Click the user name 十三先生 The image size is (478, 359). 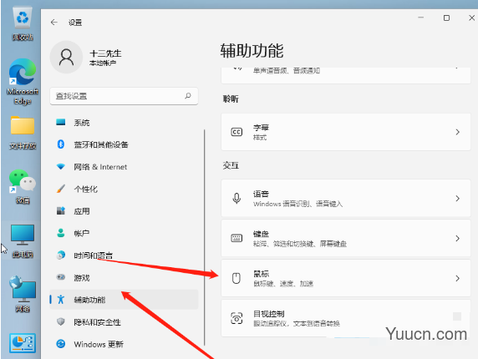(105, 53)
